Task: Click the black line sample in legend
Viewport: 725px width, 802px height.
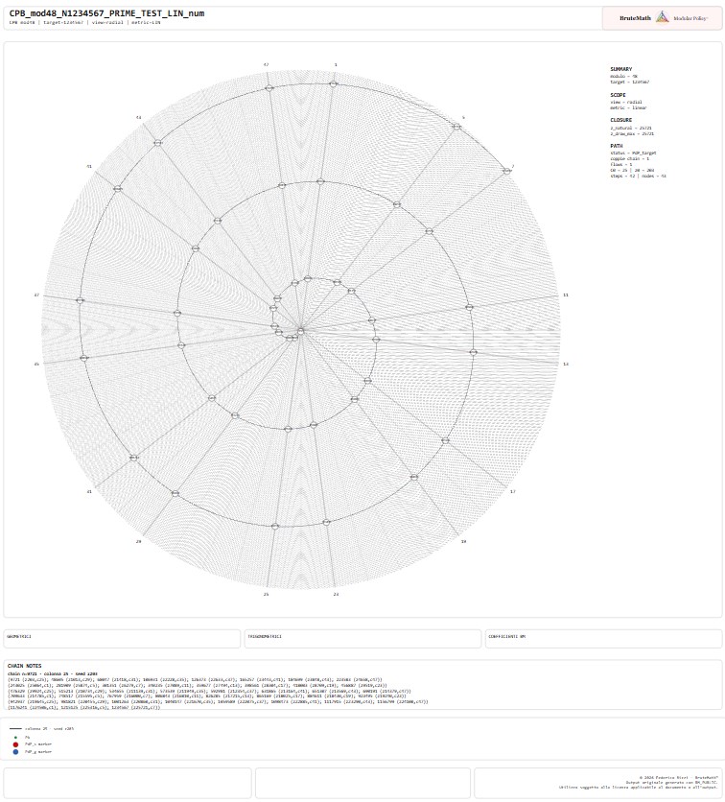Action: coord(15,728)
